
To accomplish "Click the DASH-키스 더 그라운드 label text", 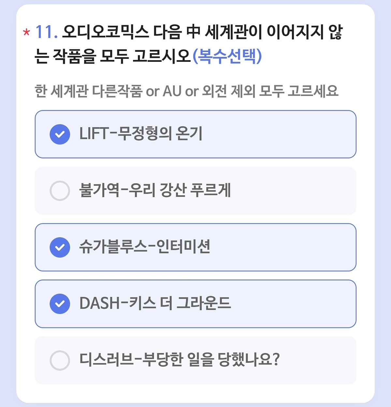I will 155,303.
